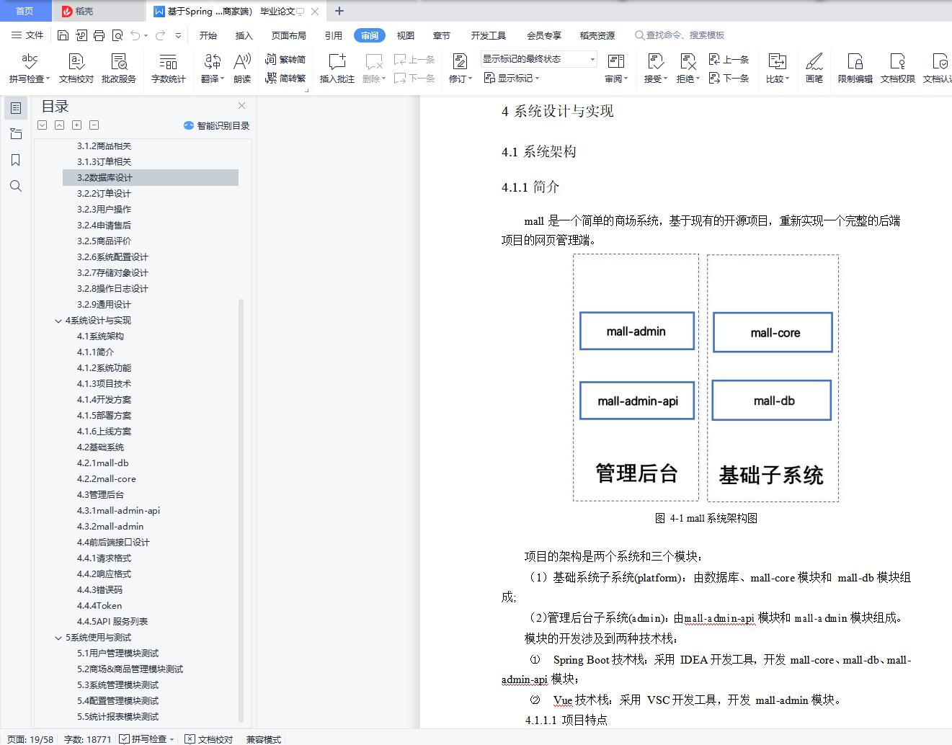
Task: Switch to the 视图 ribbon tab
Action: (x=406, y=35)
